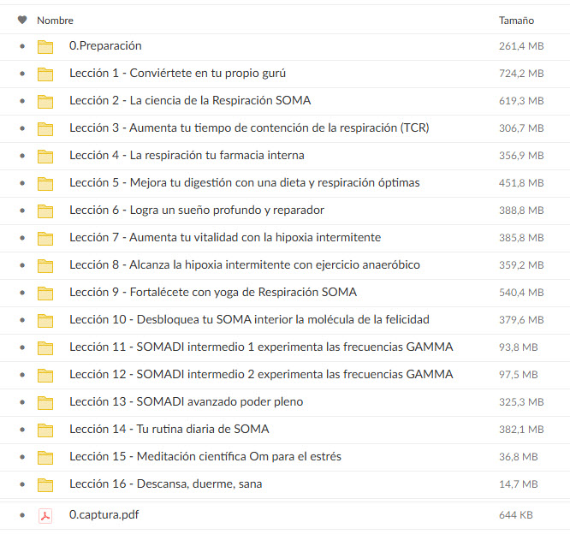Sort files by Tamaño column header

click(x=516, y=21)
